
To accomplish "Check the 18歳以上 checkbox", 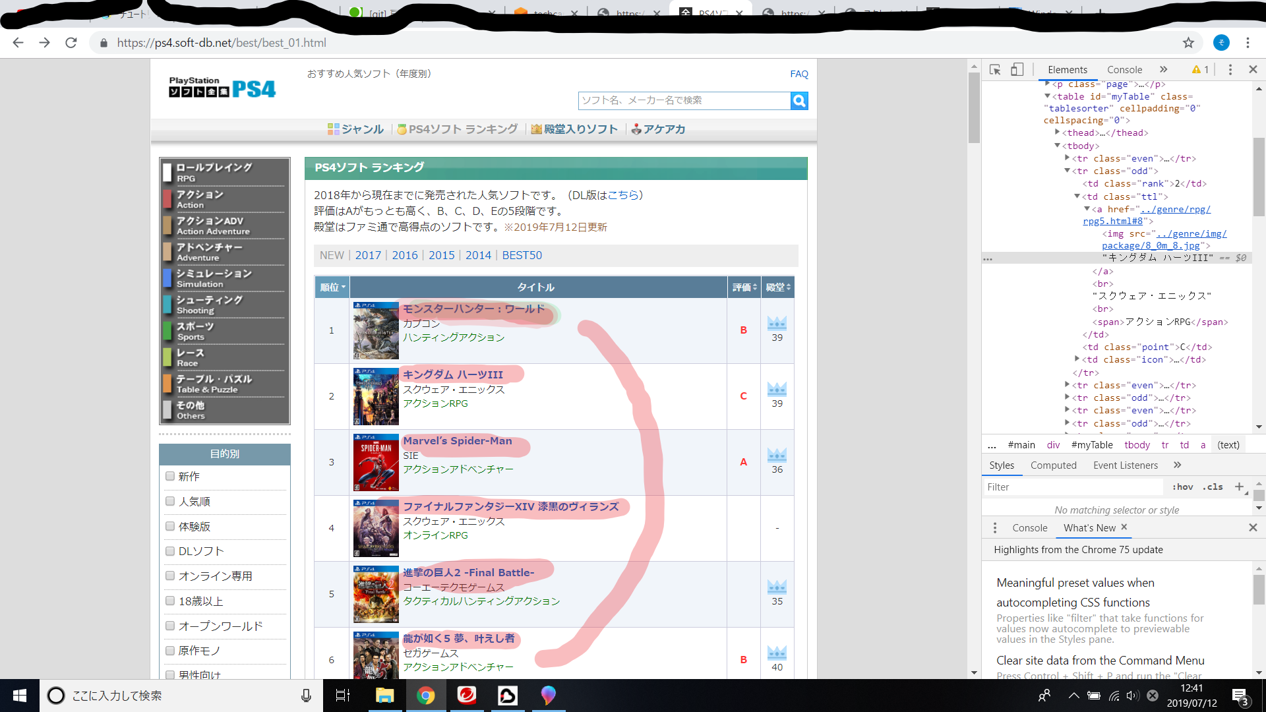I will (x=170, y=601).
